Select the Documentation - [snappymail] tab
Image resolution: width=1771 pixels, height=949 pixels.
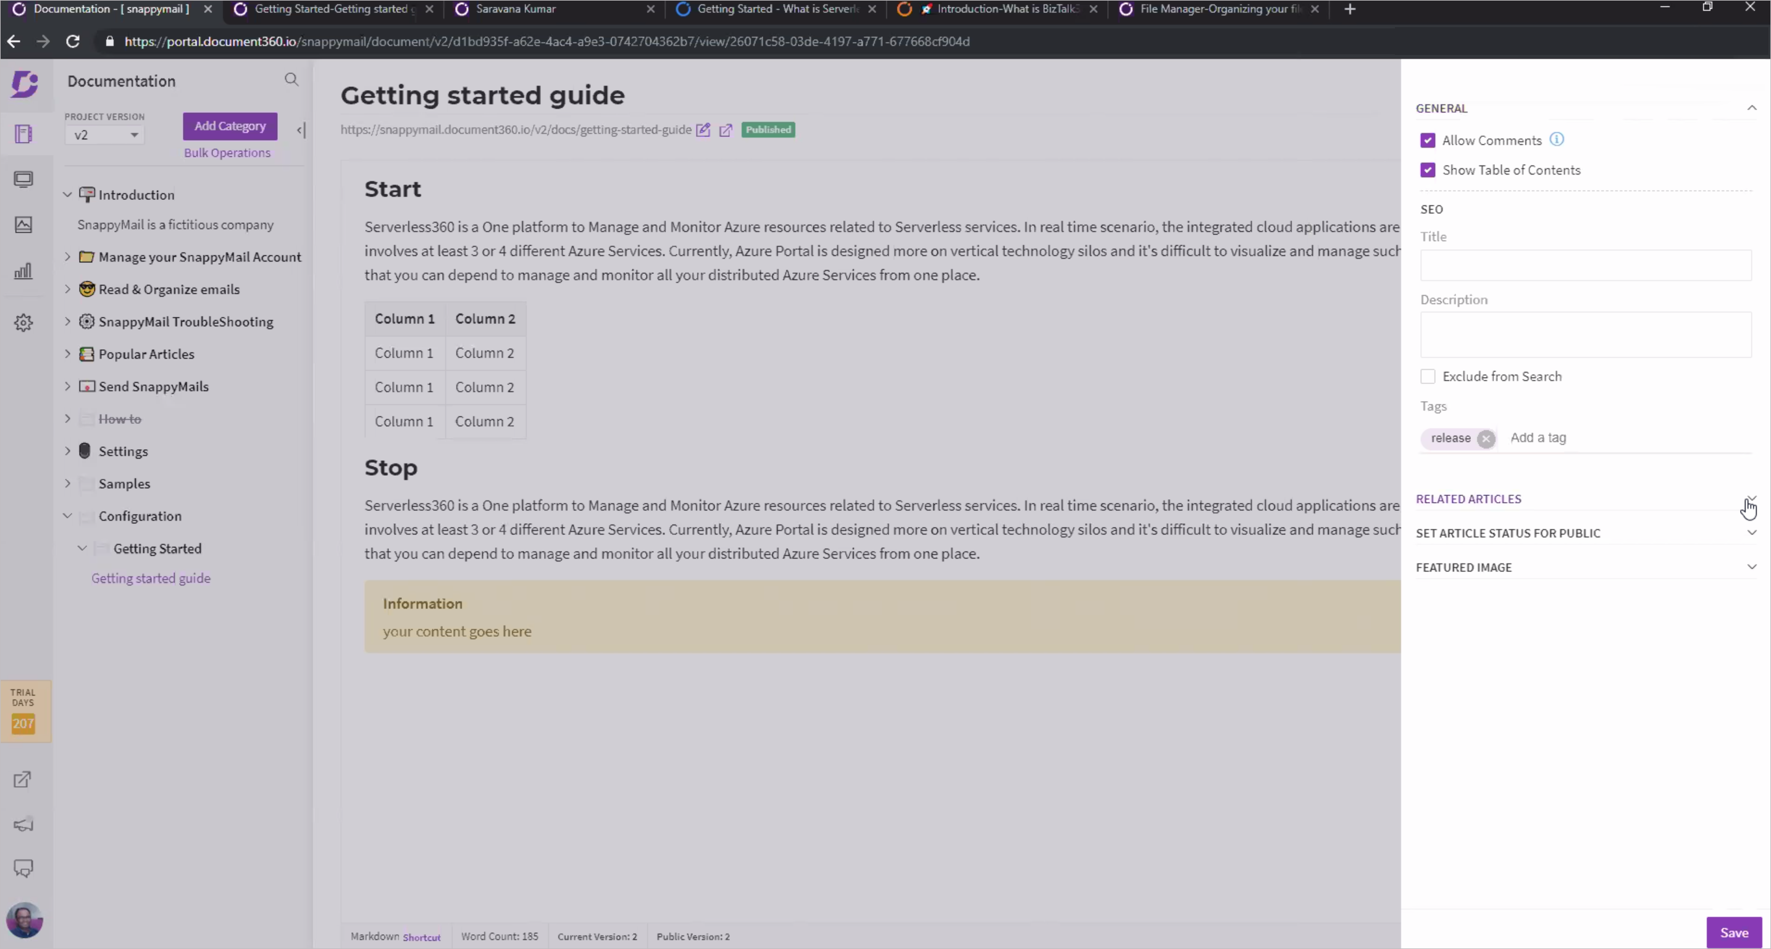[110, 9]
